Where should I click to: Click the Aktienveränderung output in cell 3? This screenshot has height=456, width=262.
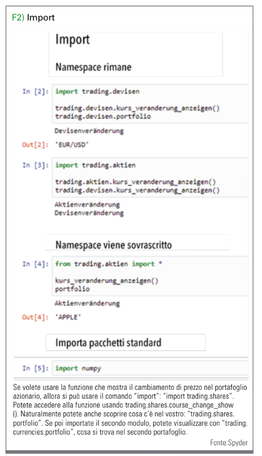(x=87, y=204)
